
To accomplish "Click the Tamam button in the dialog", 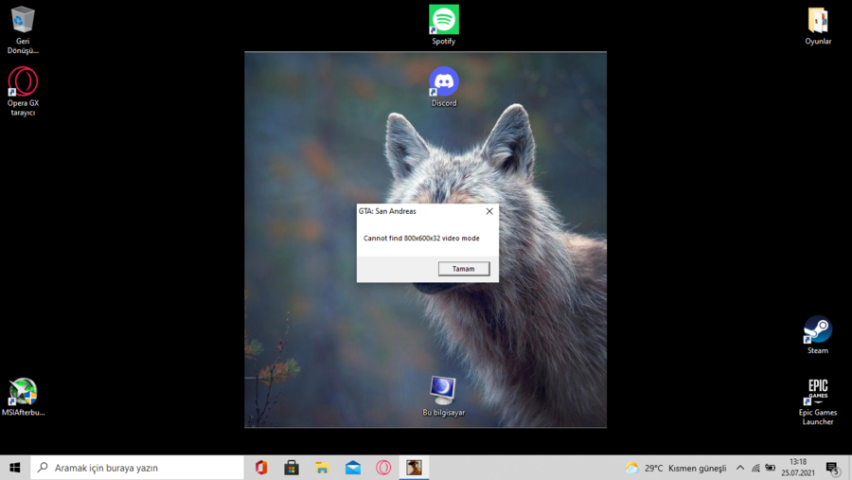I will [x=464, y=269].
